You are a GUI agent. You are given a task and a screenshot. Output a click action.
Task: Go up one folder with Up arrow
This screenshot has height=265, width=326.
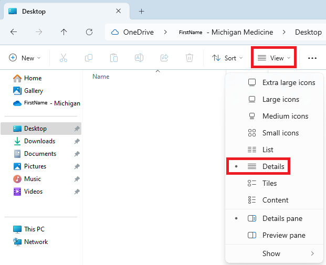pyautogui.click(x=64, y=32)
